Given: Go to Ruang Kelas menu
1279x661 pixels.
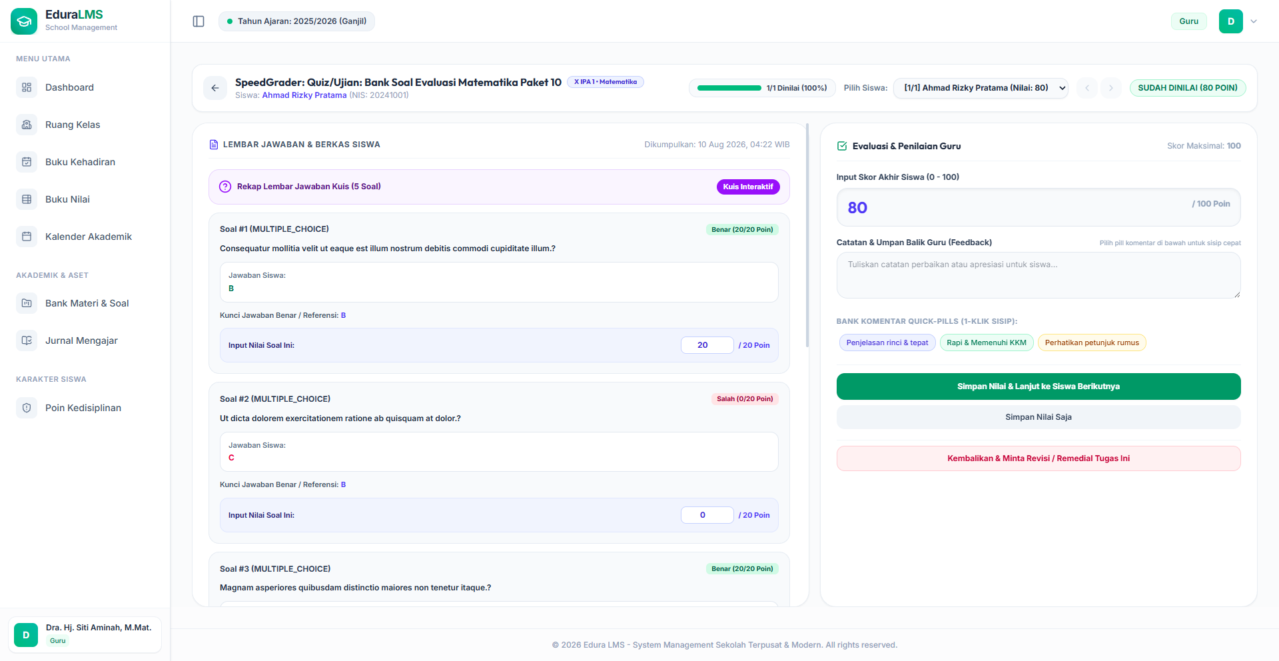Looking at the screenshot, I should point(85,125).
